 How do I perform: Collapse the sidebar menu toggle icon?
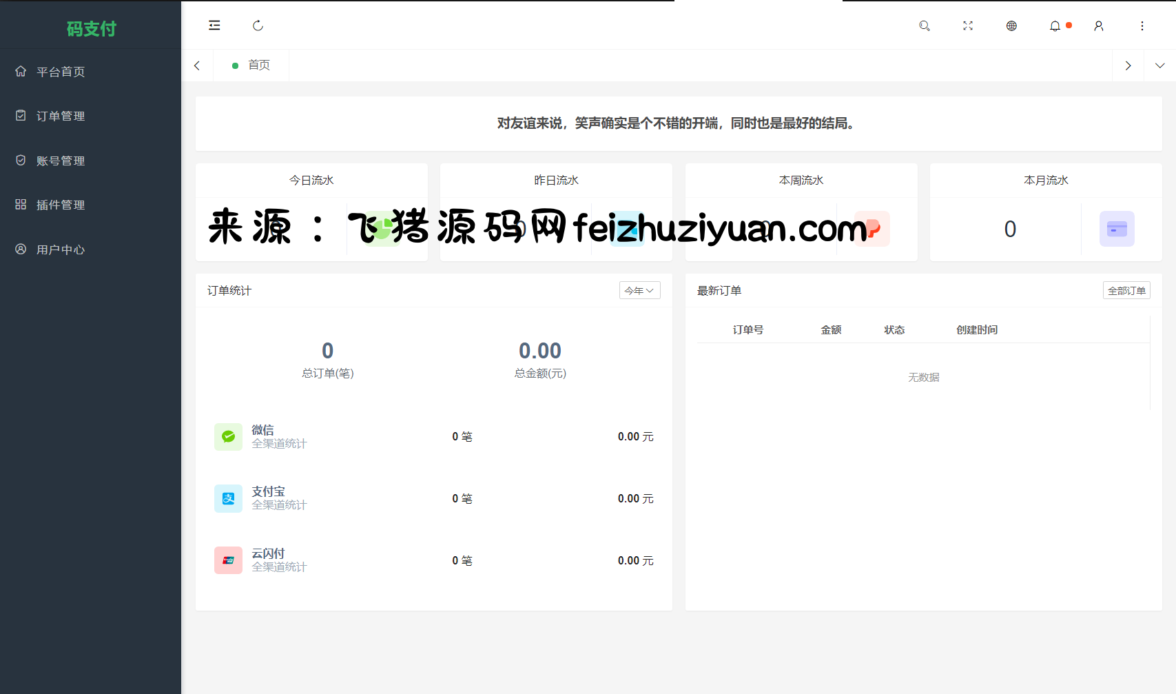pyautogui.click(x=214, y=25)
